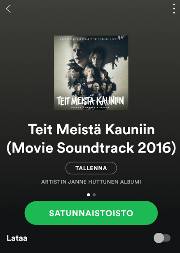Image resolution: width=180 pixels, height=253 pixels.
Task: Select the first page indicator dot
Action: [x=89, y=195]
